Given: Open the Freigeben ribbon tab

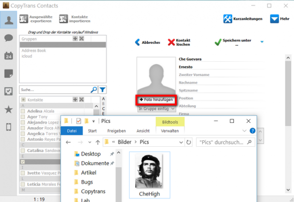Looking at the screenshot, I should pyautogui.click(x=117, y=131).
